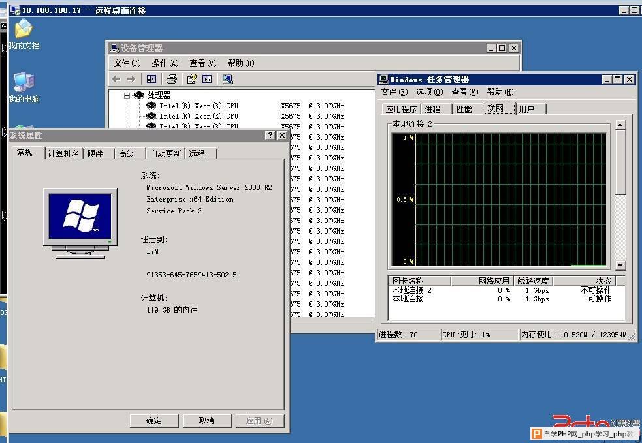Click remote desktop connection title bar icon
Viewport: 642px width, 443px height.
point(15,10)
